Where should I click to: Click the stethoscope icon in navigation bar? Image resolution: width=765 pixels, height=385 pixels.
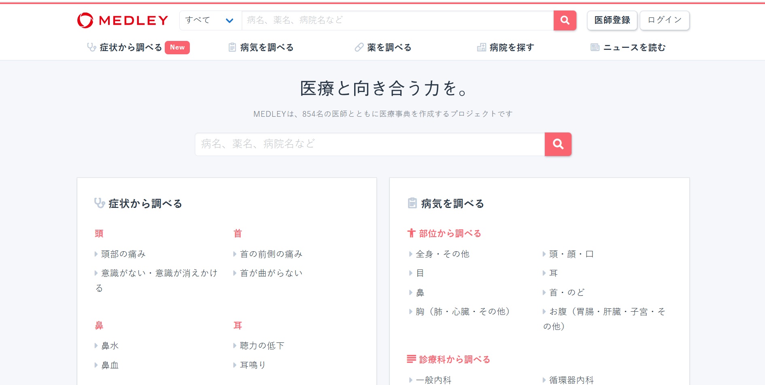91,47
